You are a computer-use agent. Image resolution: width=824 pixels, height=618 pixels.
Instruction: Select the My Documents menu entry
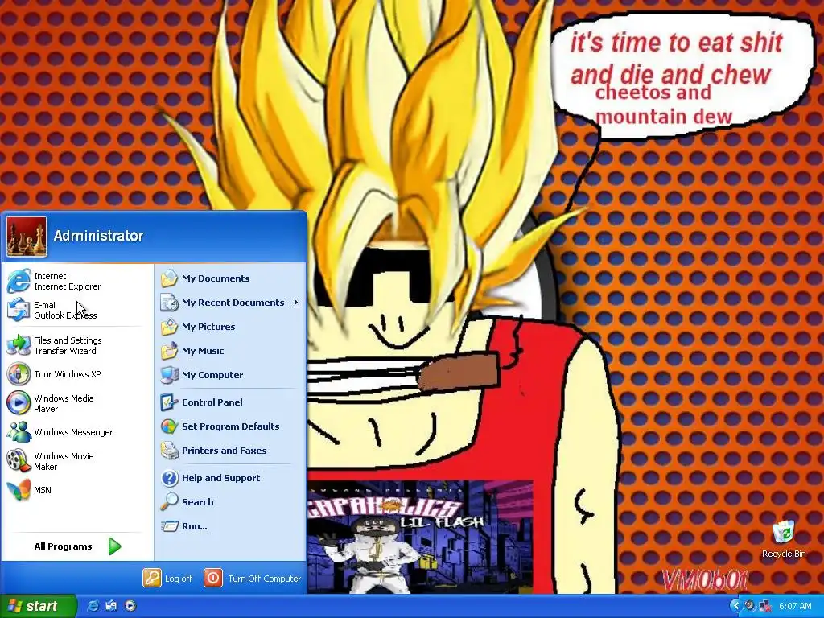[x=229, y=278]
